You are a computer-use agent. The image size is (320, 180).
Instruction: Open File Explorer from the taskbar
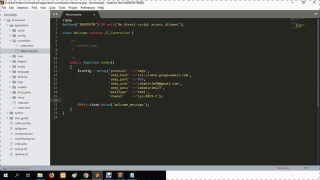[x=40, y=175]
